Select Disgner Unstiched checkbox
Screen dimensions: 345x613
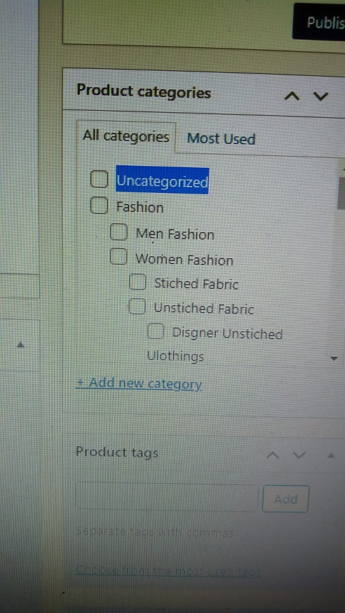(156, 331)
